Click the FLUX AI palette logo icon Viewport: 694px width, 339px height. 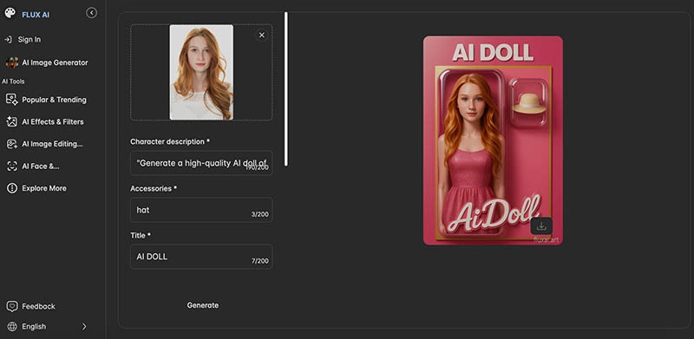tap(10, 13)
